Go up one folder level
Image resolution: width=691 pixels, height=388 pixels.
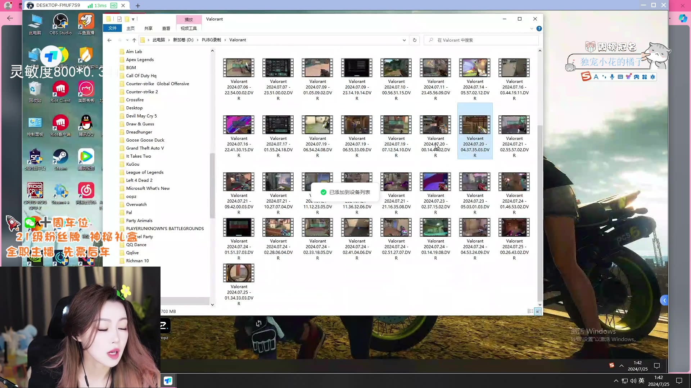134,40
